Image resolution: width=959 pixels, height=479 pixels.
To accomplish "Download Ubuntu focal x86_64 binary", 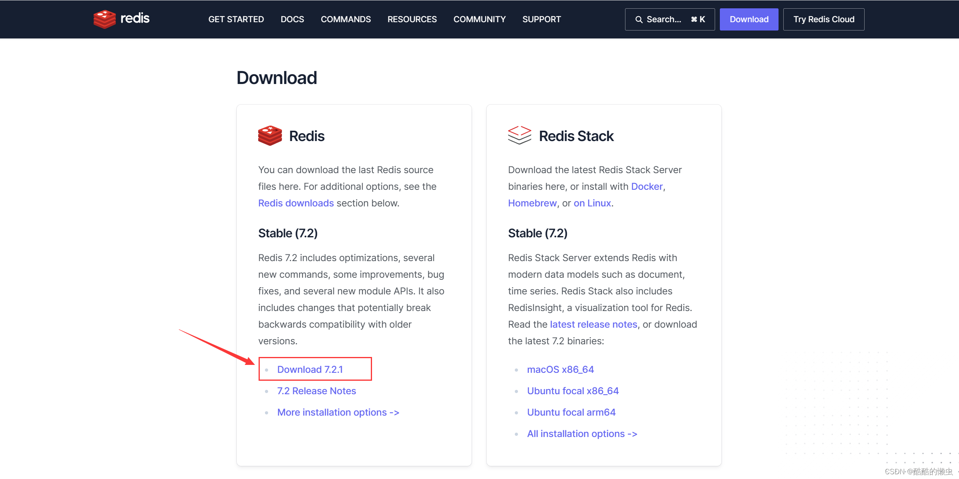I will click(x=573, y=391).
